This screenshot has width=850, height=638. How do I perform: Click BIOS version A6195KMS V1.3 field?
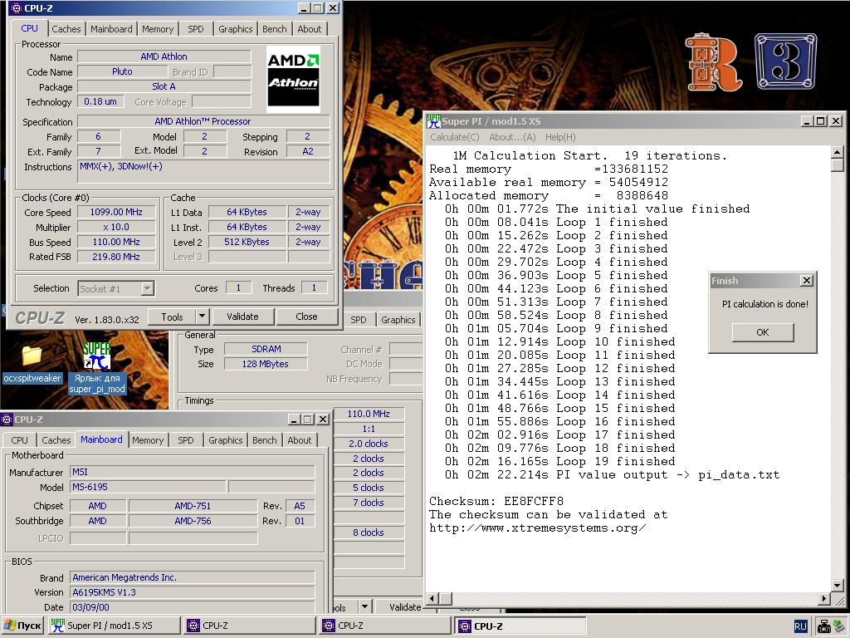pos(193,592)
